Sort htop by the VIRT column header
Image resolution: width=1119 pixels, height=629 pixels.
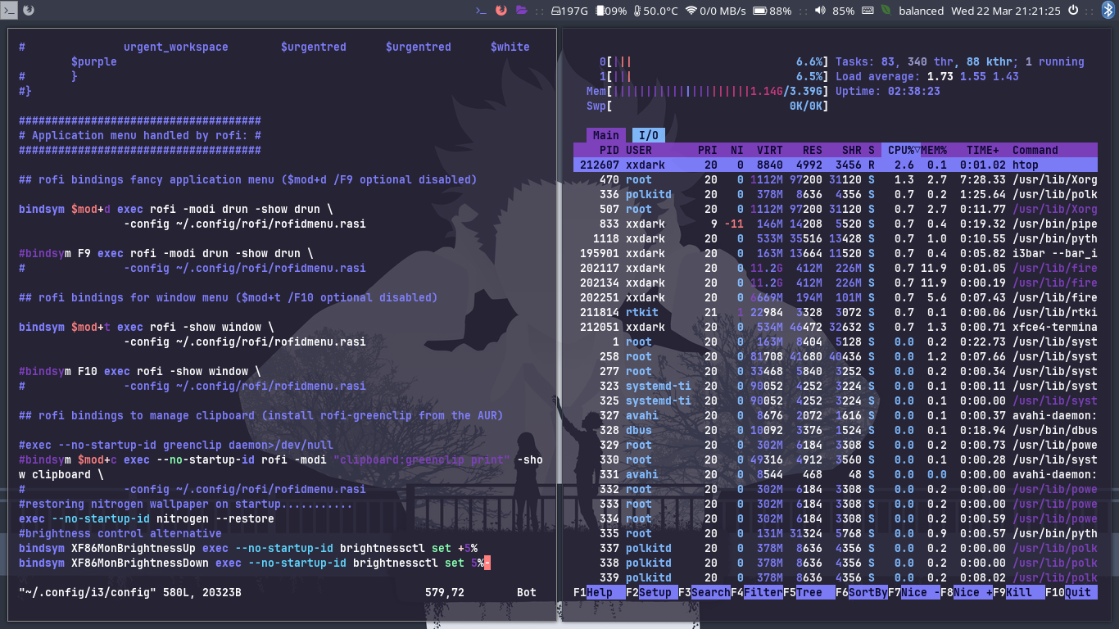(769, 150)
